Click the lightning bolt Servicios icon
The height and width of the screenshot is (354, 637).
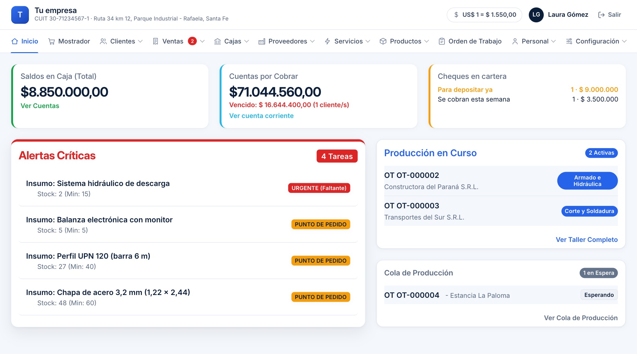point(327,41)
